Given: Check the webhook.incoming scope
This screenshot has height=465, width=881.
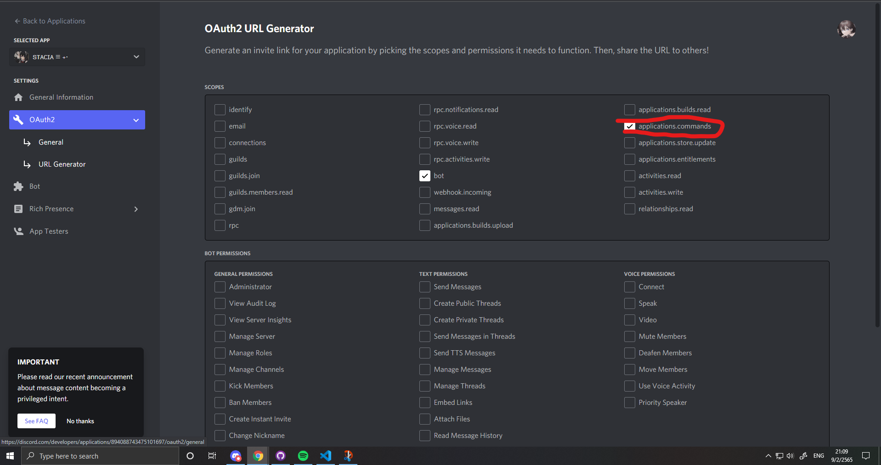Looking at the screenshot, I should pyautogui.click(x=425, y=192).
